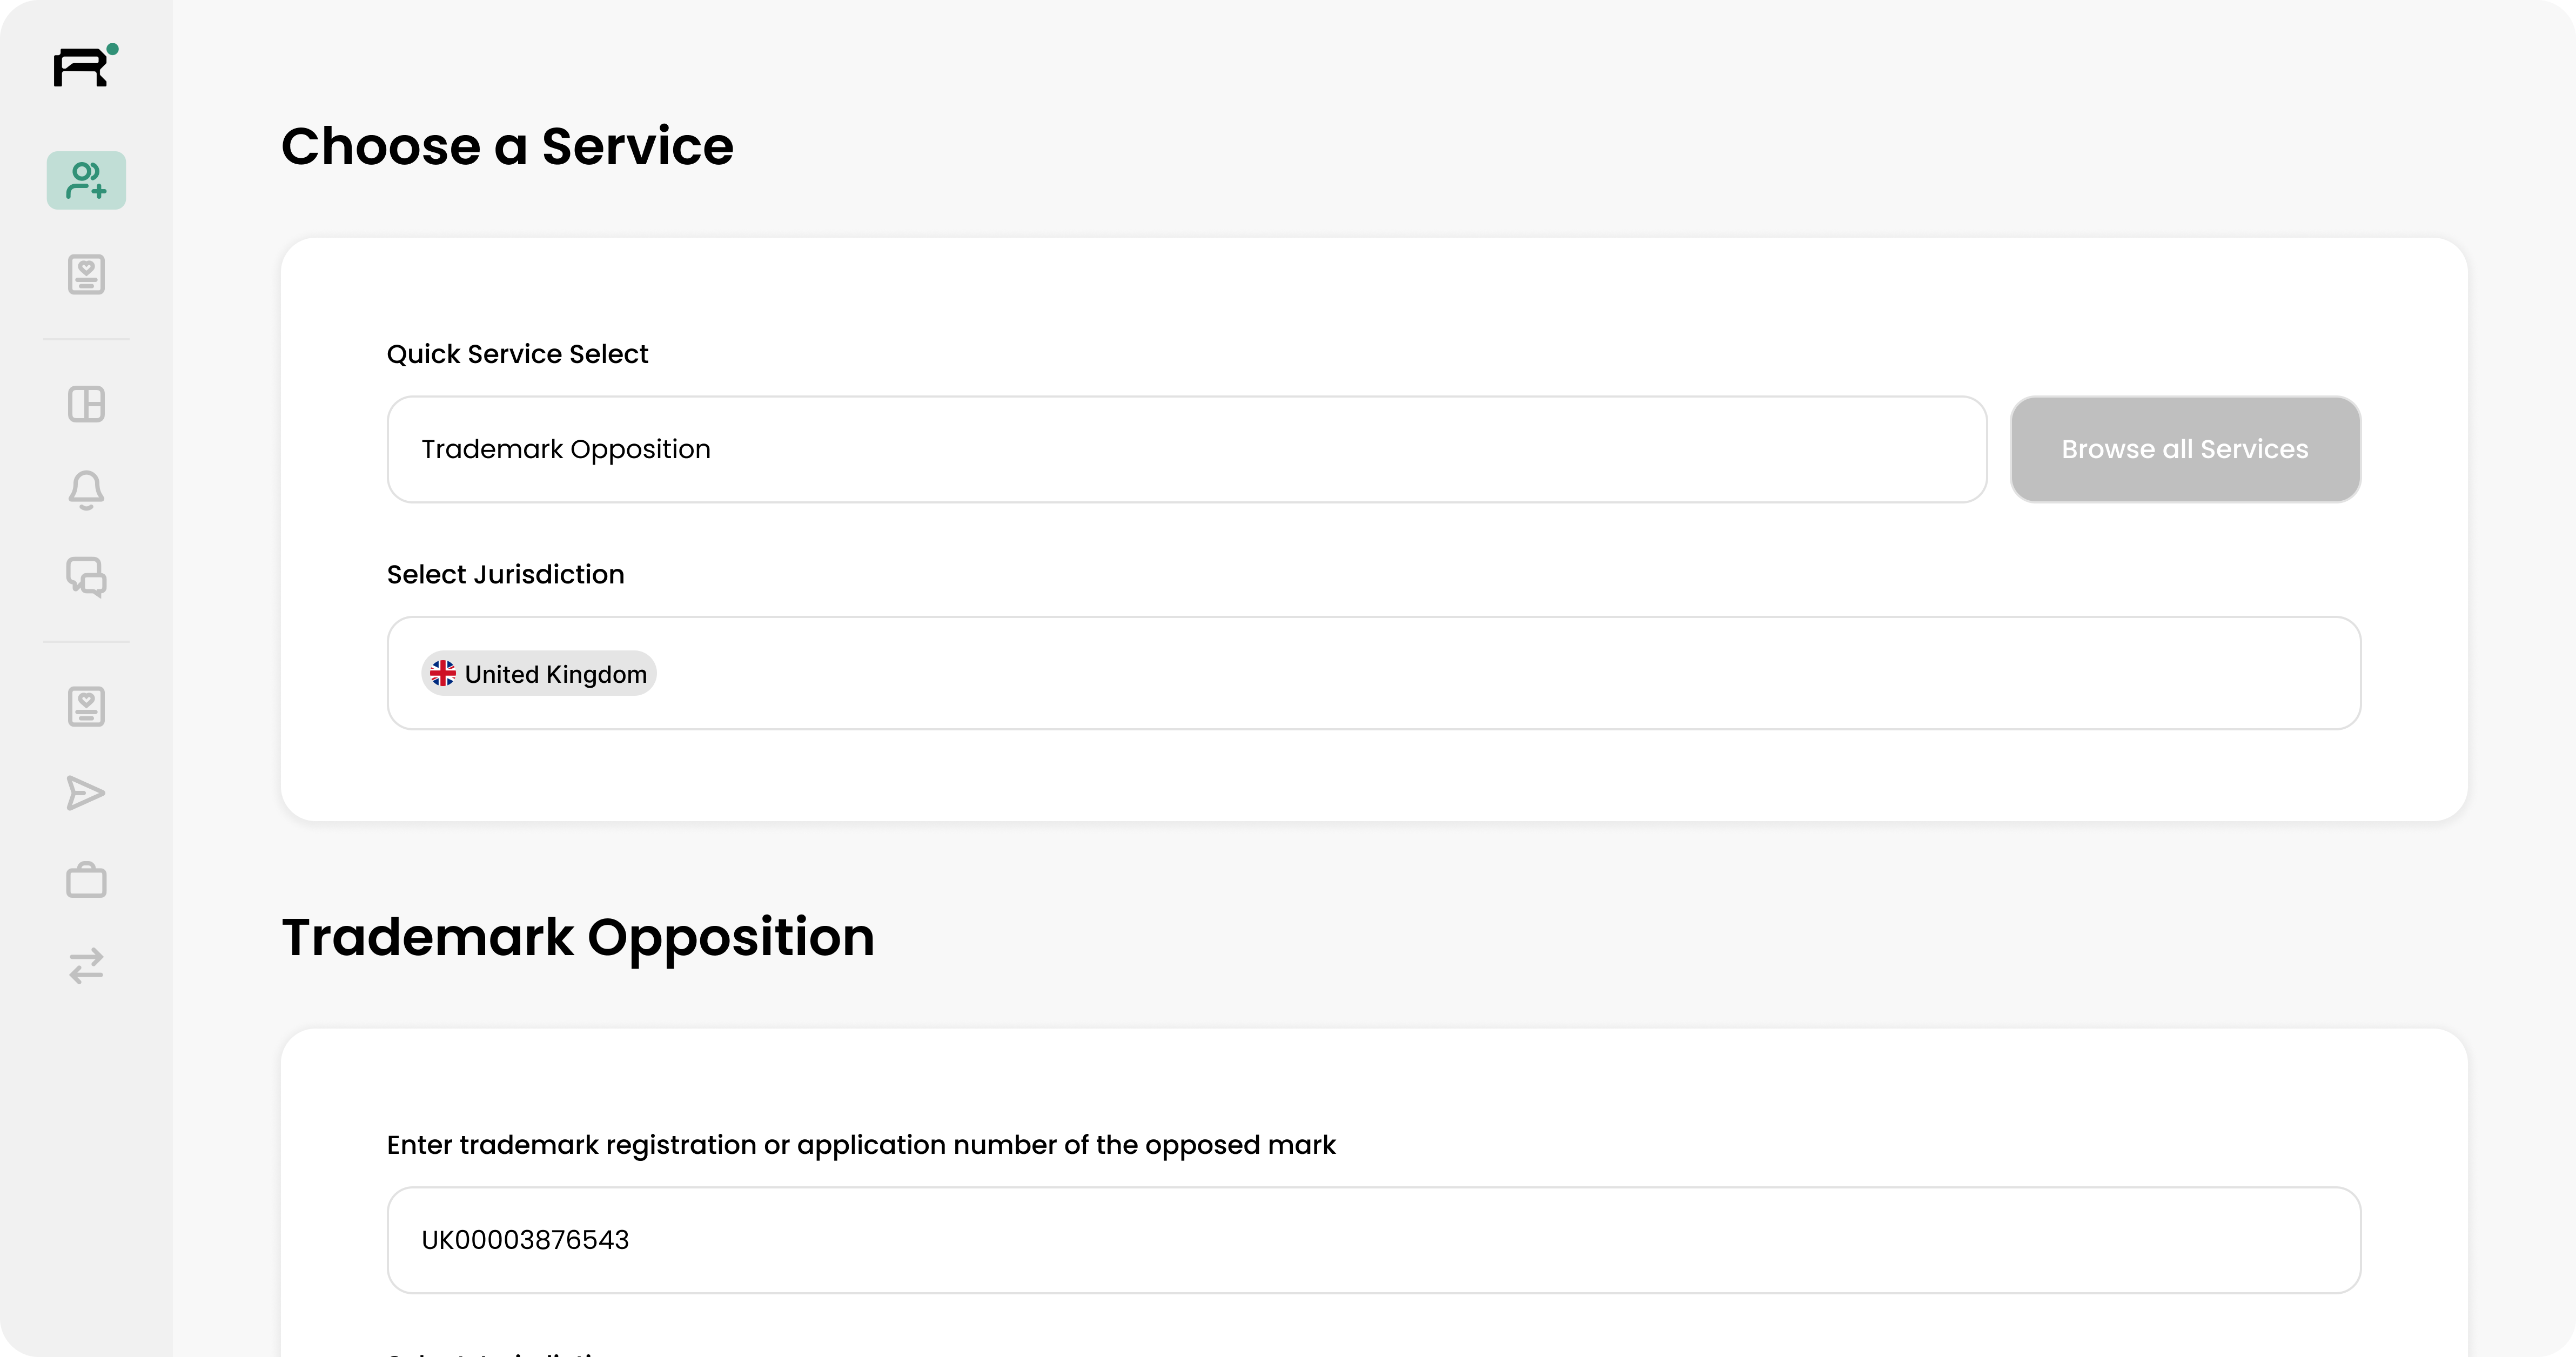Viewport: 2576px width, 1357px height.
Task: Open the add client users icon
Action: click(x=86, y=181)
